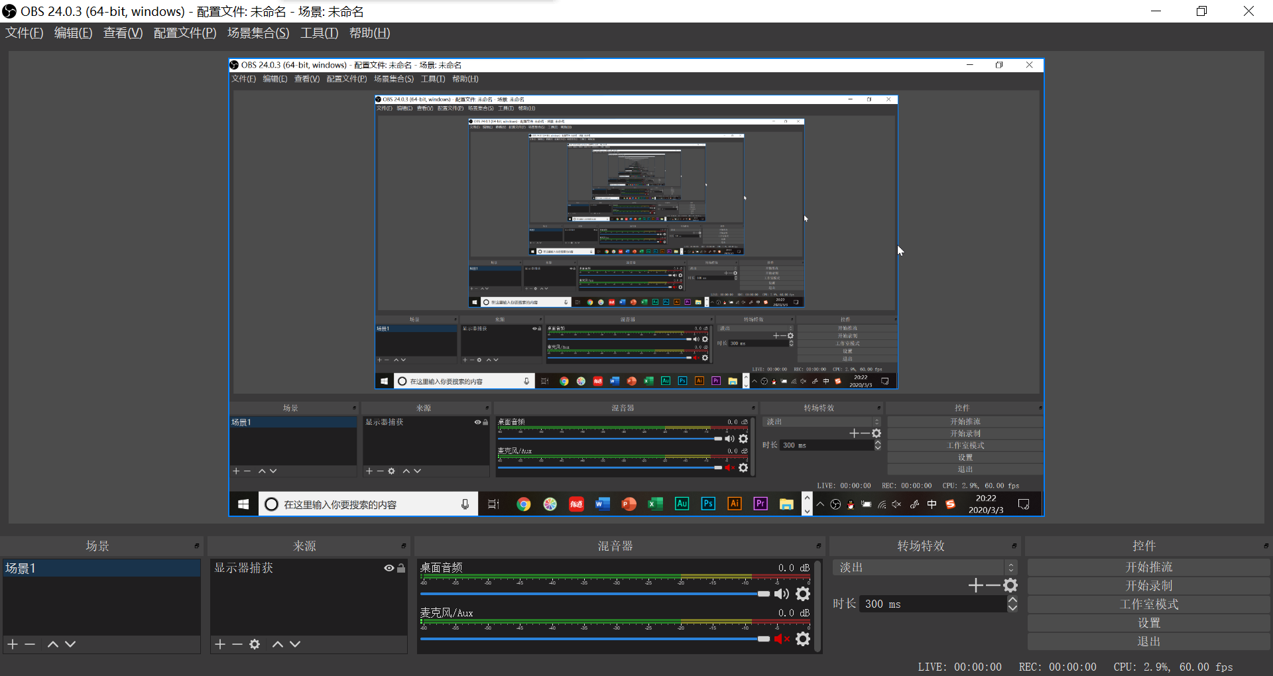Click the CPU usage status text
This screenshot has height=676, width=1273.
click(x=1173, y=667)
